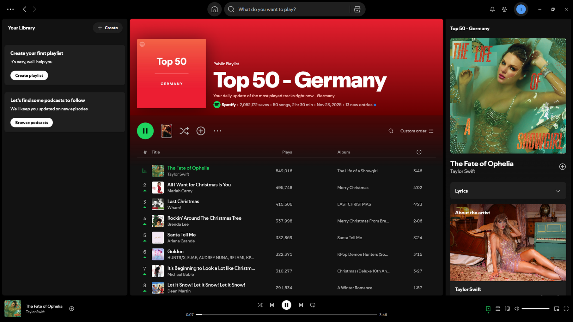Click the Browse icon in search bar
Image resolution: width=573 pixels, height=322 pixels.
[357, 9]
